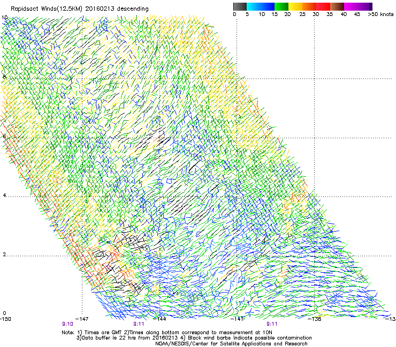Click the legend value '30'
This screenshot has height=347, width=396.
coord(316,14)
